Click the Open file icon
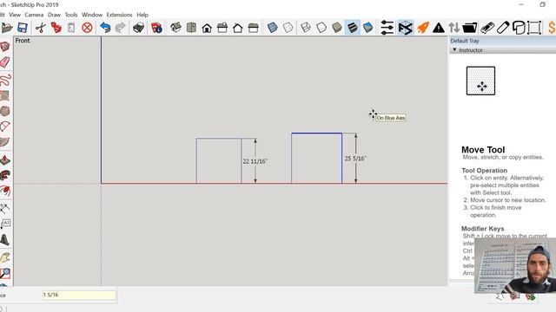Image resolution: width=556 pixels, height=312 pixels. click(6, 28)
